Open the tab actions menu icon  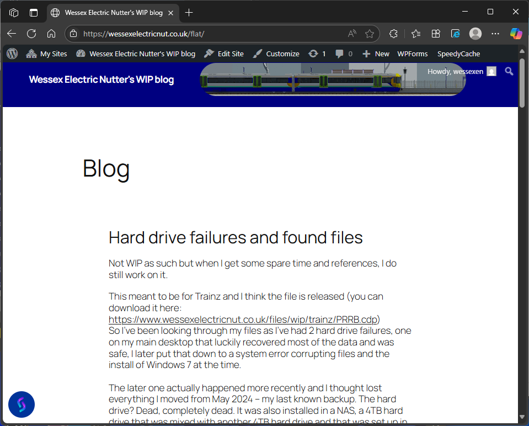click(x=34, y=13)
